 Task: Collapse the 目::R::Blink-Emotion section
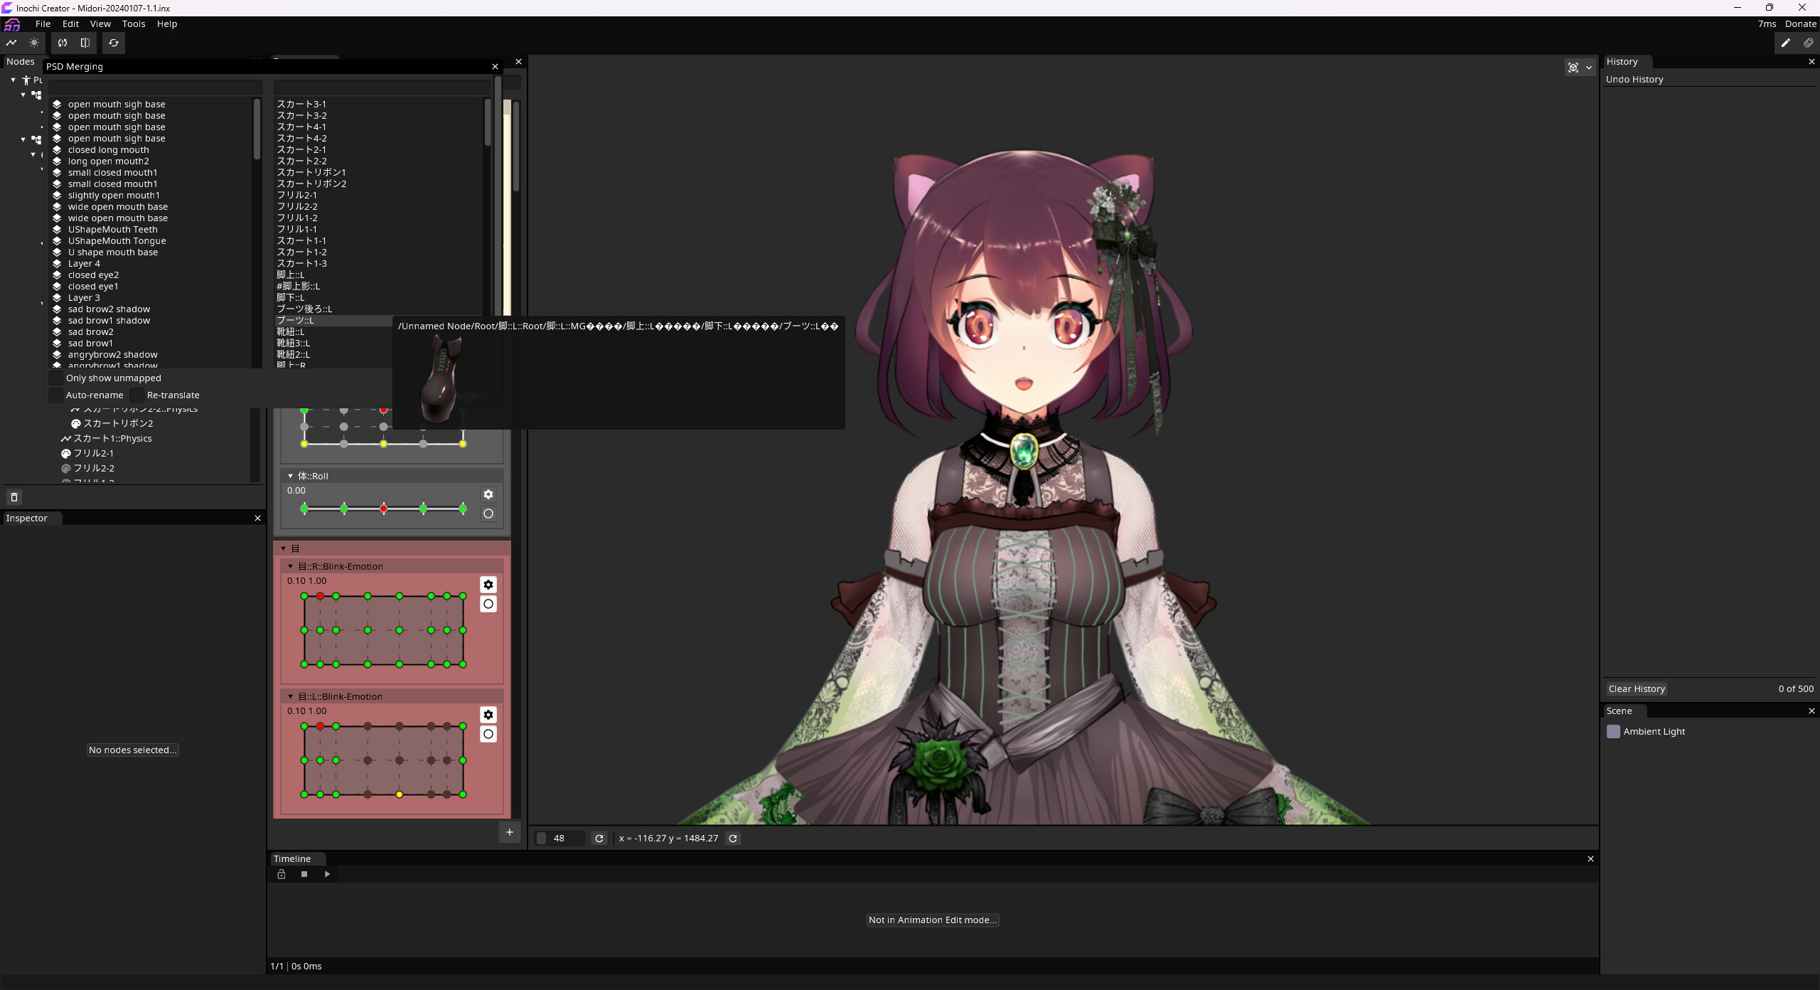pyautogui.click(x=290, y=566)
